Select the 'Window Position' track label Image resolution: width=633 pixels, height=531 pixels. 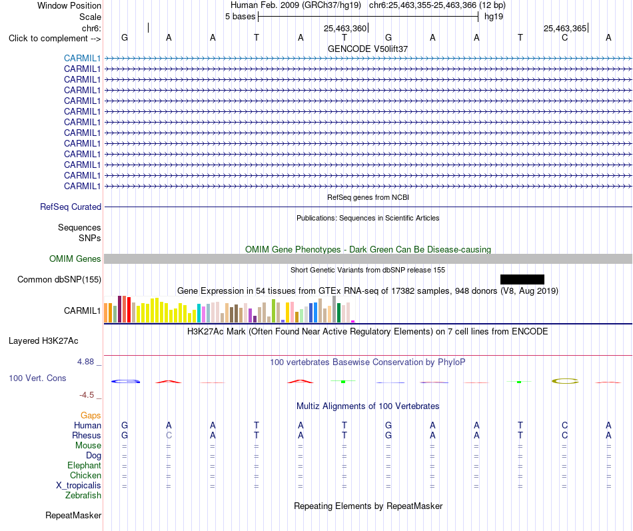(x=69, y=5)
